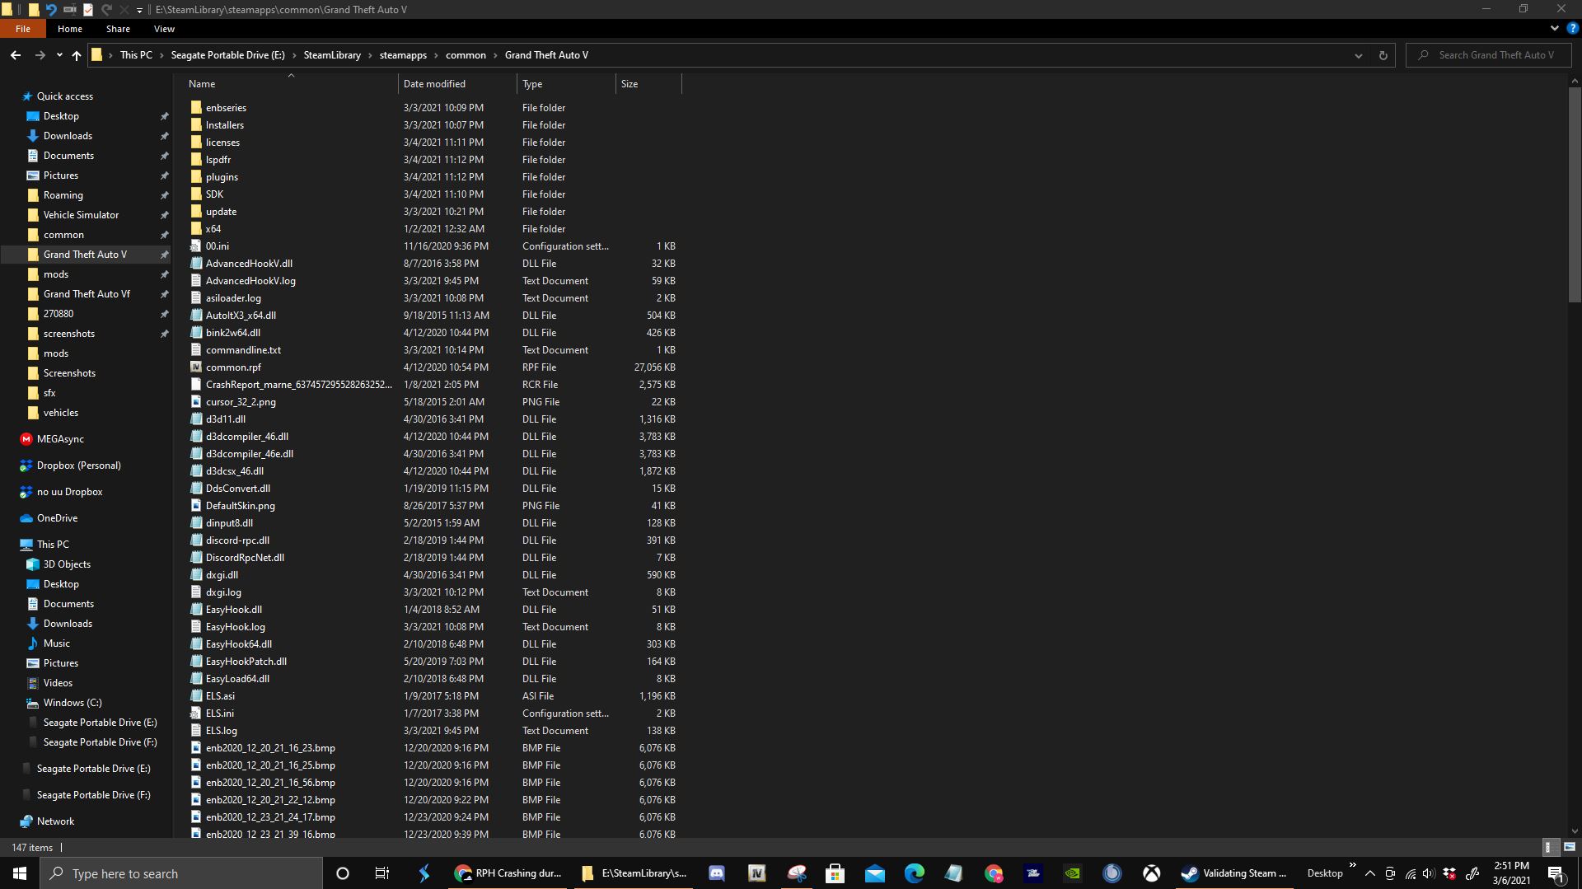1582x889 pixels.
Task: Select the dinput8.dll file
Action: tap(229, 523)
